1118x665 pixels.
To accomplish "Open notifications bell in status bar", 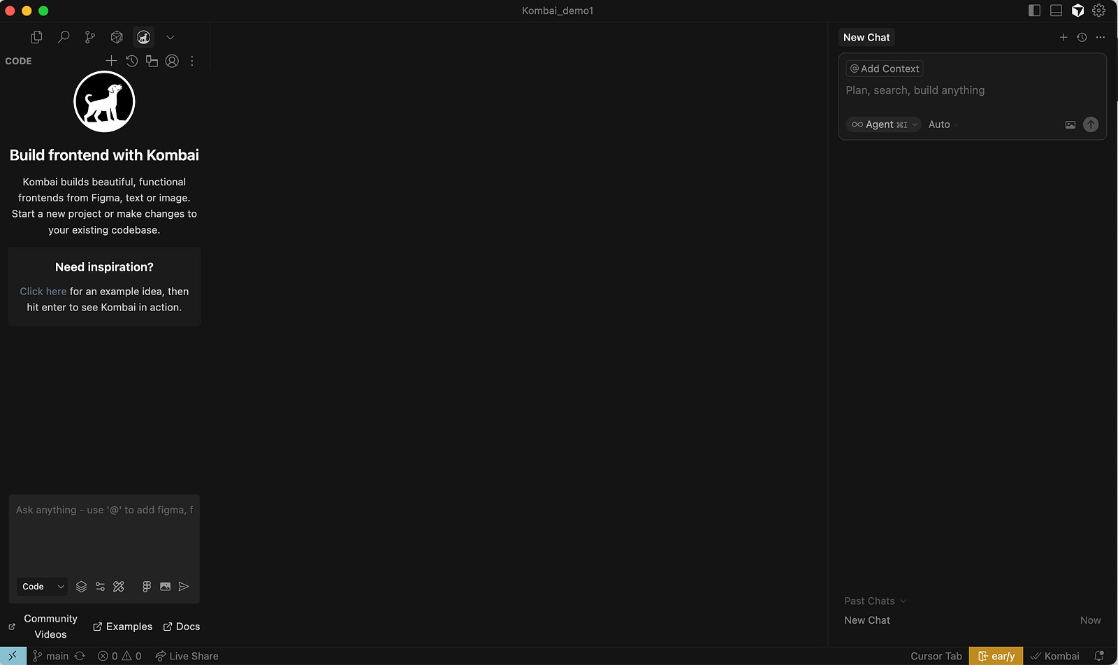I will pyautogui.click(x=1099, y=656).
